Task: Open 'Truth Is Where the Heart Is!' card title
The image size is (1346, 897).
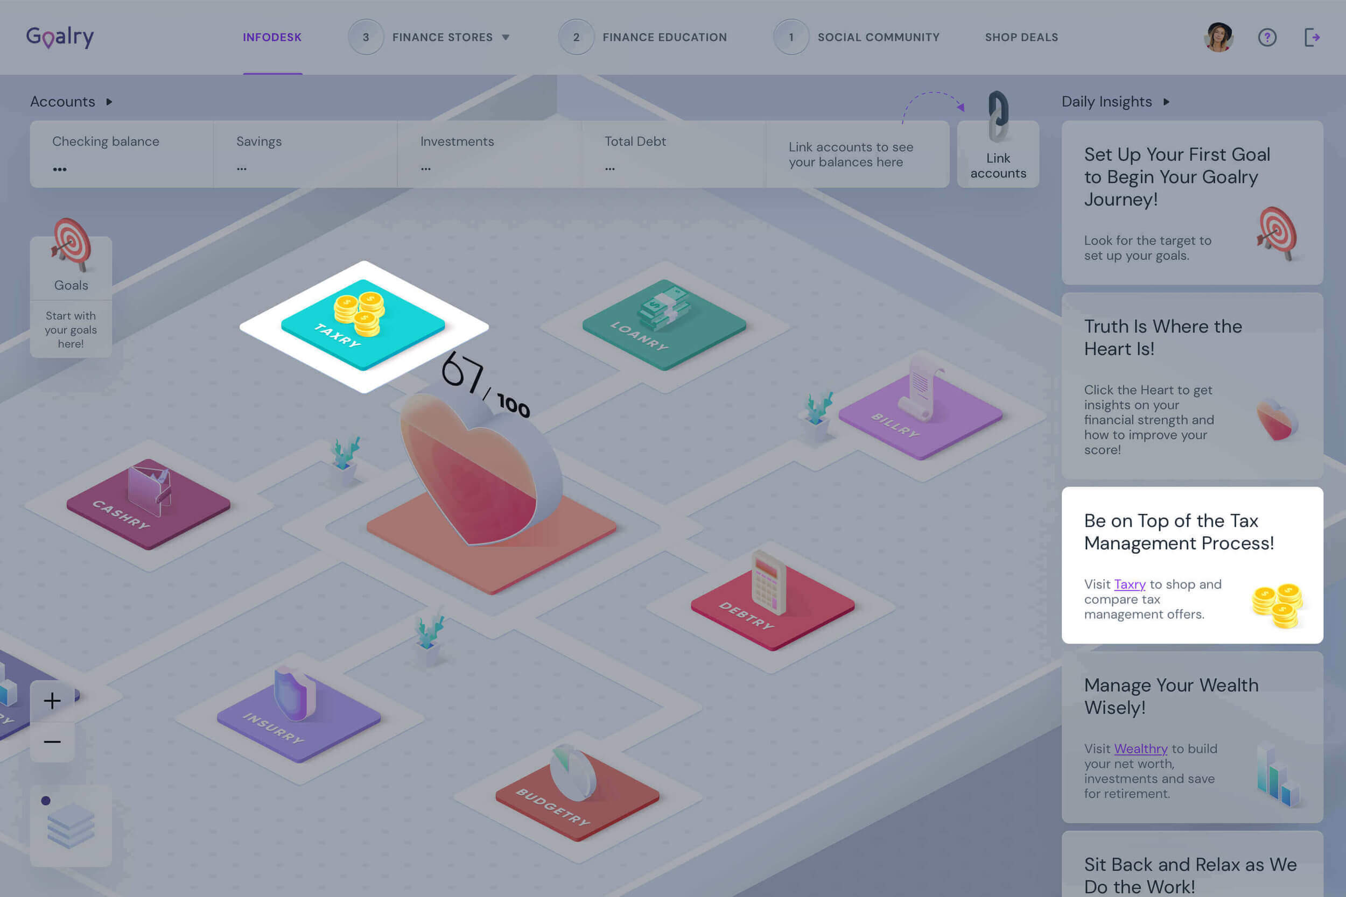Action: 1163,337
